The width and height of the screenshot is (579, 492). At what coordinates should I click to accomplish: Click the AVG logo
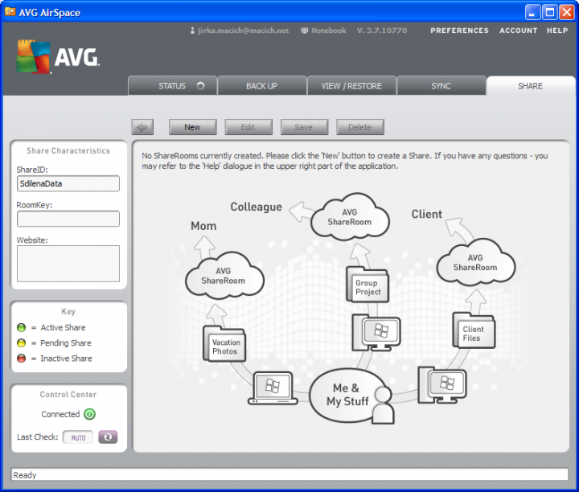coord(58,56)
